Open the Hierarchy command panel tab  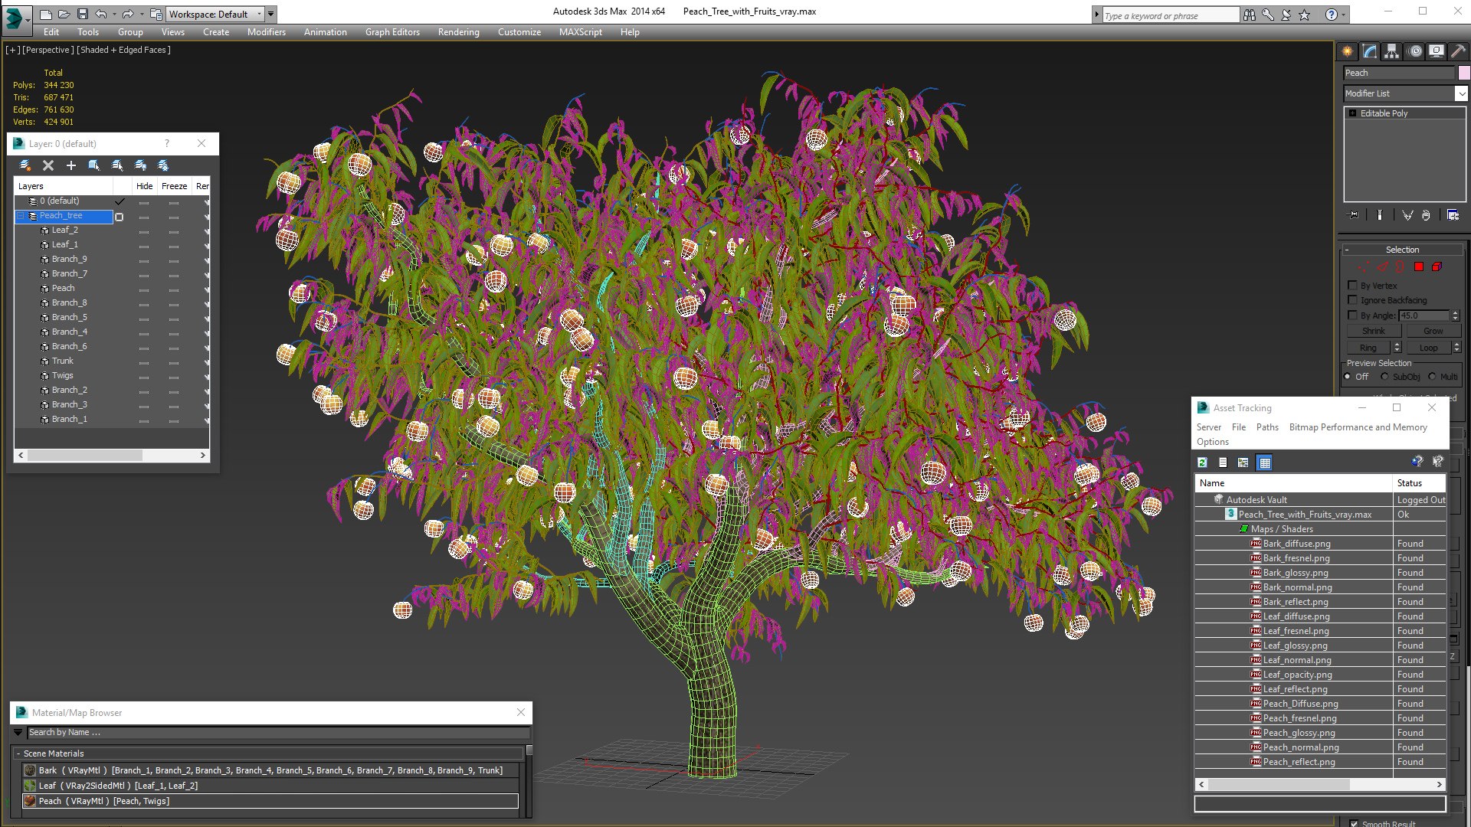(x=1392, y=51)
